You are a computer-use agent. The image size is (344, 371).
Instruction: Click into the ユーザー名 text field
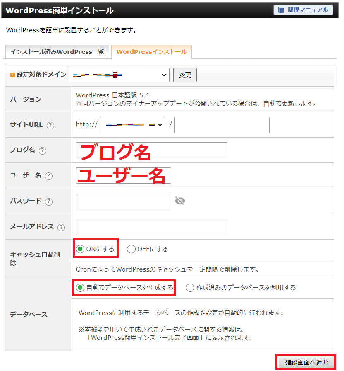(x=123, y=176)
